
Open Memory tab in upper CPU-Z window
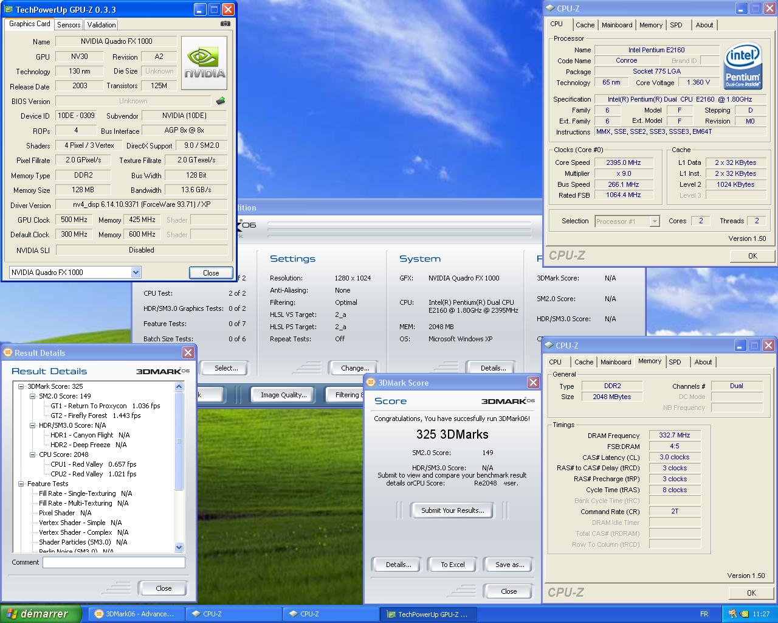(x=651, y=25)
